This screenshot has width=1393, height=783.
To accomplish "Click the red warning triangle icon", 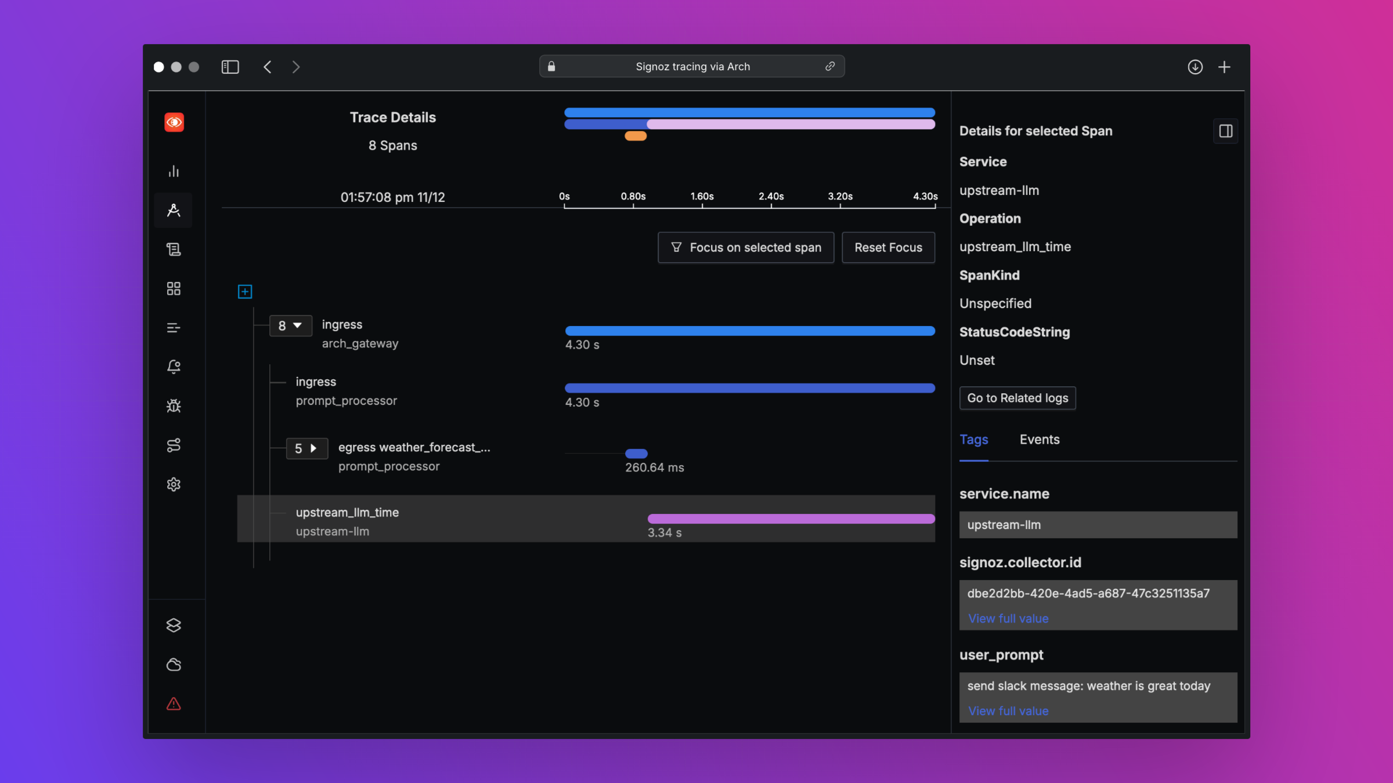I will click(174, 704).
